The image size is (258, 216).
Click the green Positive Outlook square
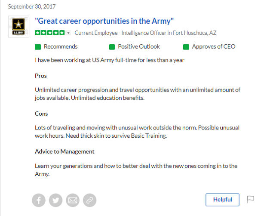click(112, 47)
